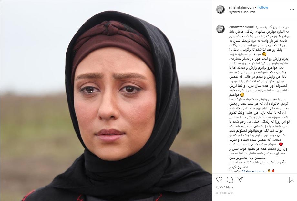The width and height of the screenshot is (297, 201).
Task: Click the portrait photo of the post
Action: [106, 100]
